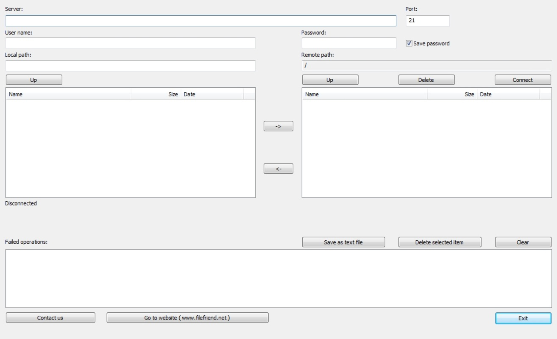
Task: Click Save as text file button
Action: pyautogui.click(x=344, y=242)
